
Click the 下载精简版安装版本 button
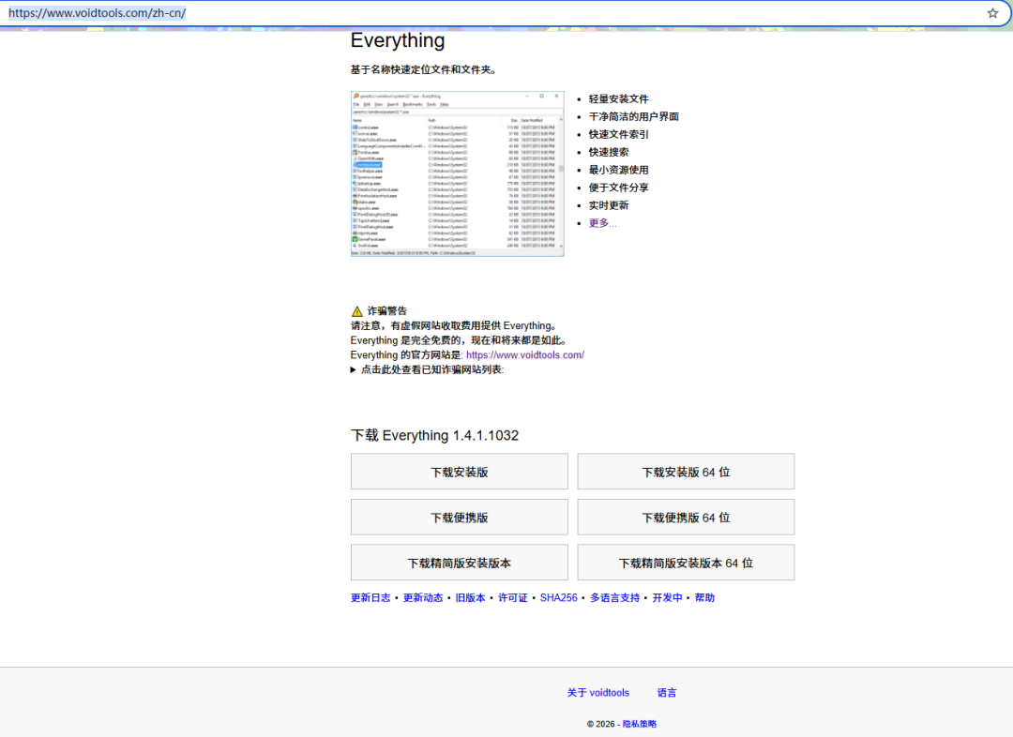point(460,563)
